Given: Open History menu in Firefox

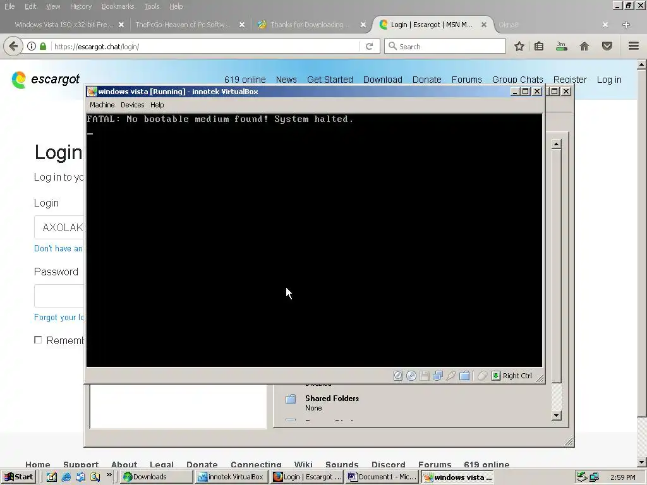Looking at the screenshot, I should pos(80,6).
